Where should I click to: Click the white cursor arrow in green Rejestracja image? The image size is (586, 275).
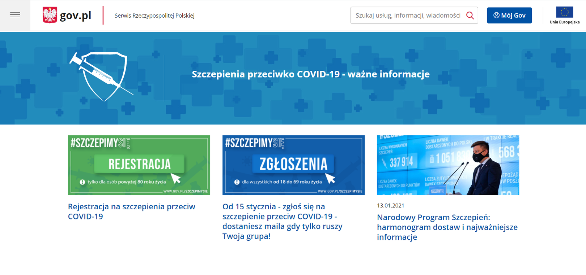click(176, 178)
